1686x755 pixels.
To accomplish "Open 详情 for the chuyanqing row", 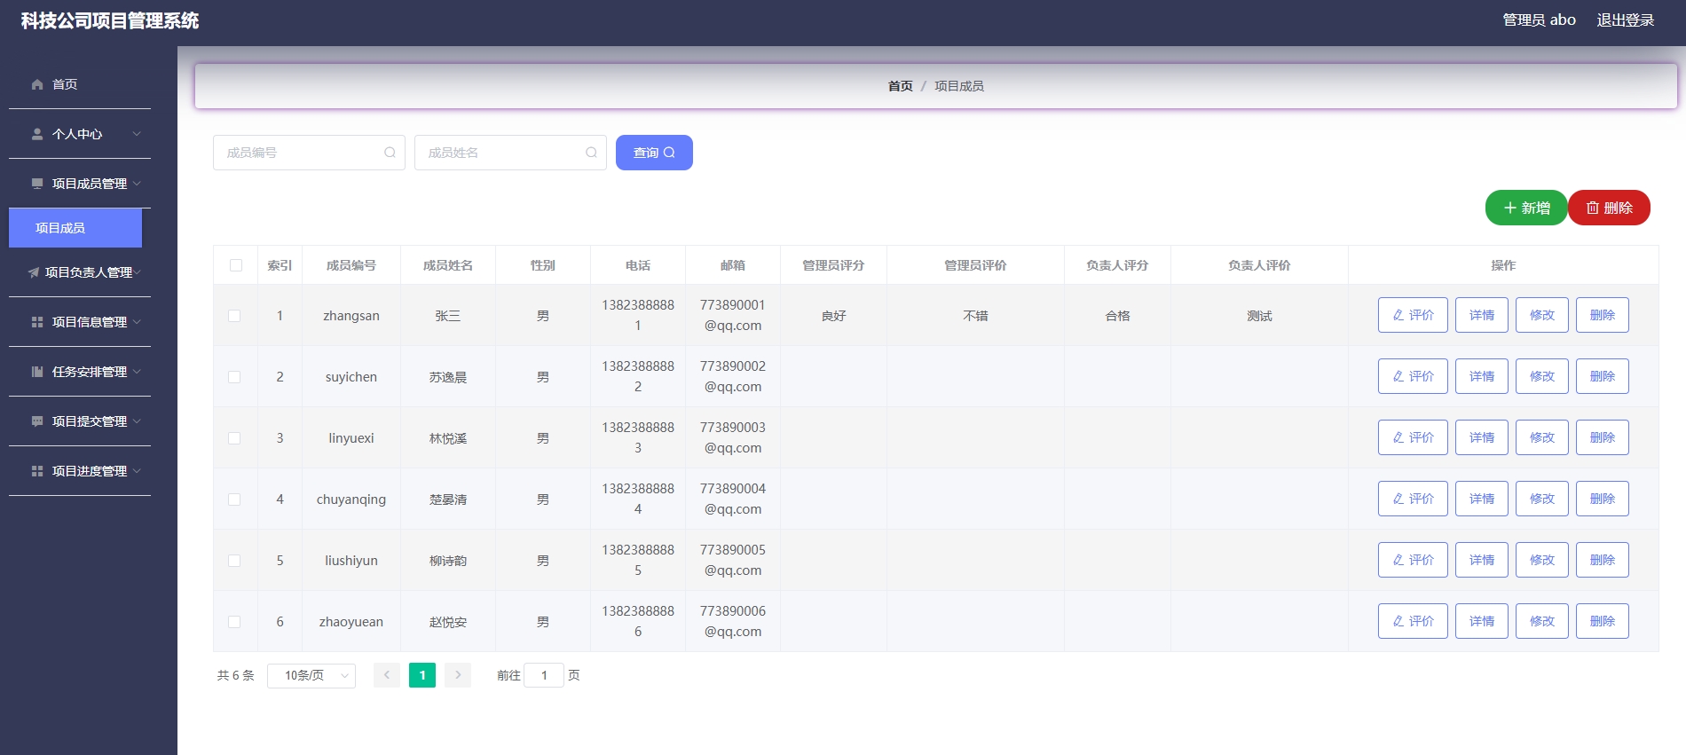I will tap(1482, 499).
